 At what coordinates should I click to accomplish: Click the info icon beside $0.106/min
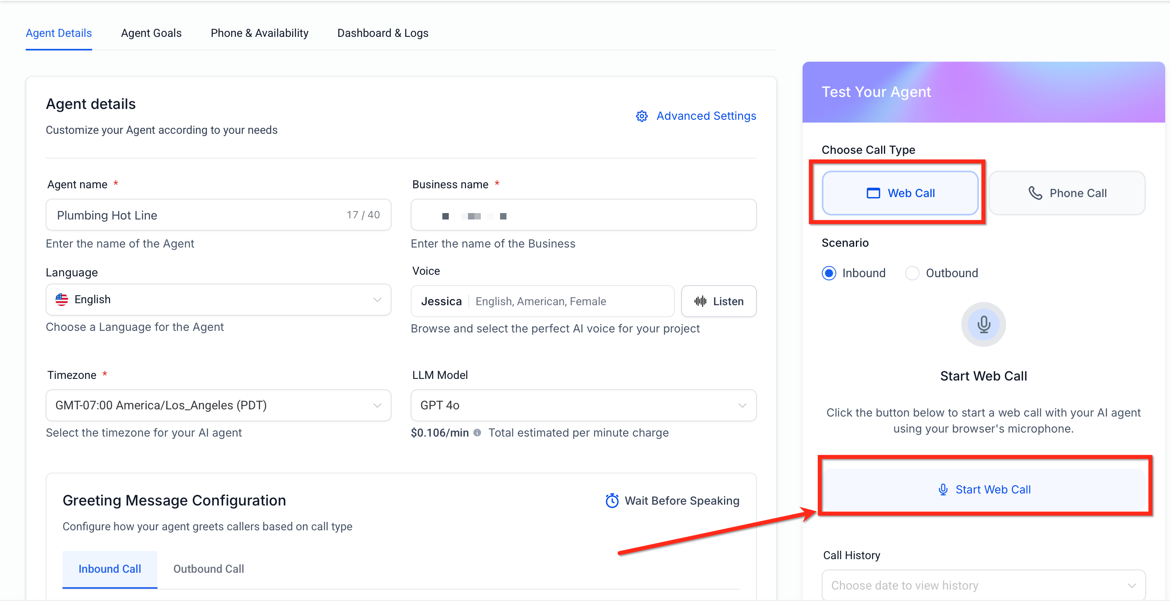(477, 432)
